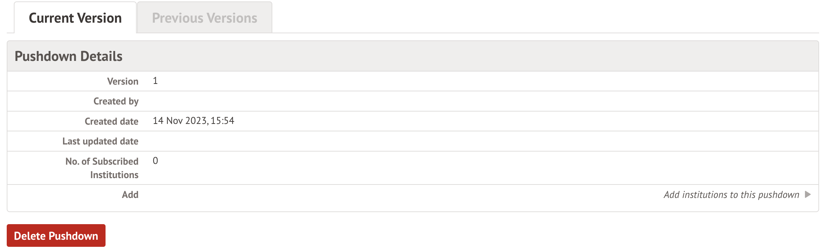
Task: Click the Created by label
Action: [116, 101]
